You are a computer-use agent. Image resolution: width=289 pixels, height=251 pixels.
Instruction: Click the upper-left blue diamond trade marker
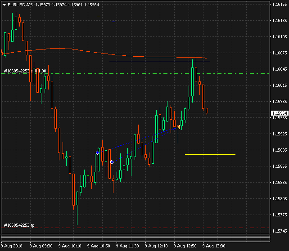97,153
